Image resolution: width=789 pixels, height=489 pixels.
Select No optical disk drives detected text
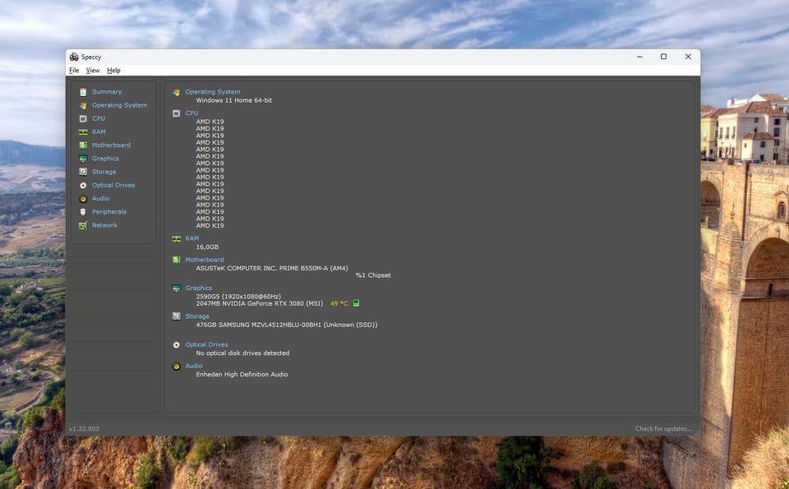point(242,353)
